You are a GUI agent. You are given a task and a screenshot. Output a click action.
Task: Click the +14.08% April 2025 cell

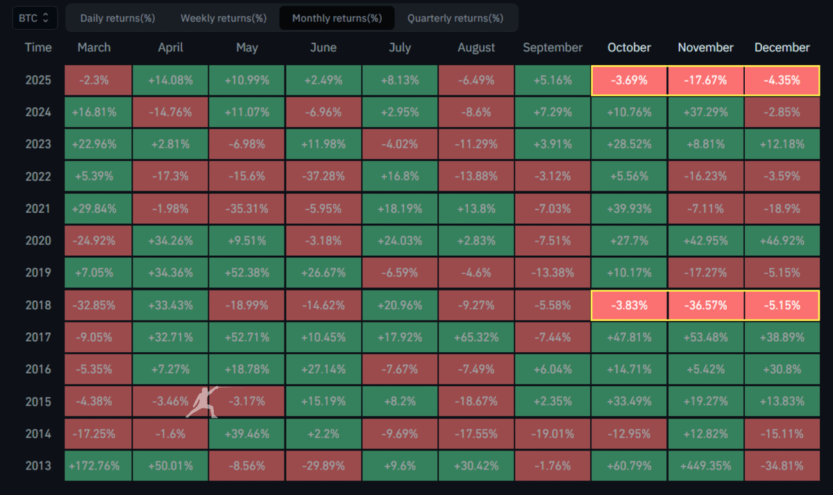(x=171, y=80)
